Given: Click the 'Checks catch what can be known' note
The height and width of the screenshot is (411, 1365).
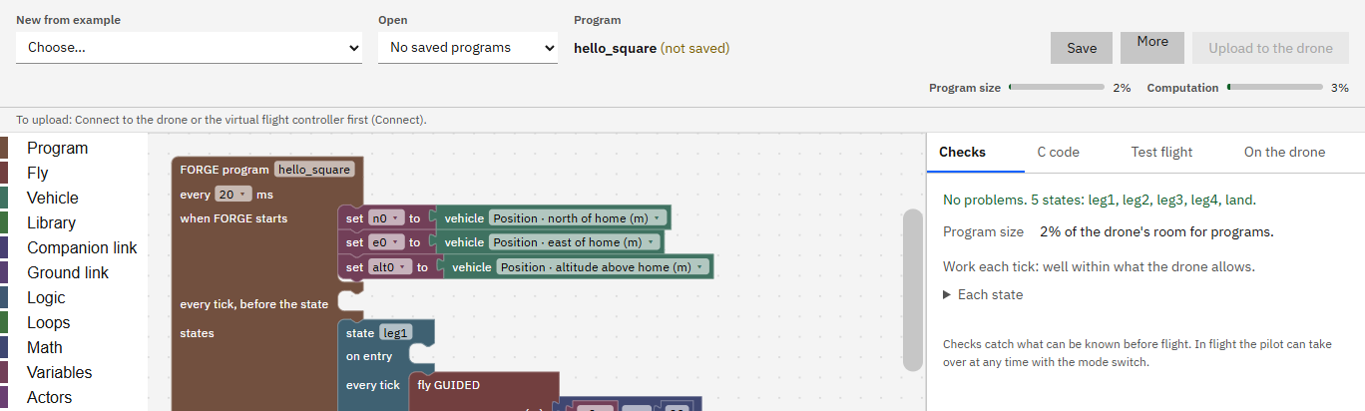Looking at the screenshot, I should pos(1137,353).
